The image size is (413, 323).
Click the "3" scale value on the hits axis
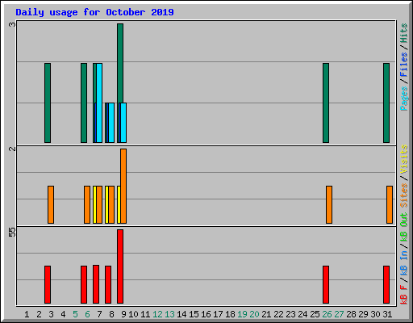pos(12,24)
